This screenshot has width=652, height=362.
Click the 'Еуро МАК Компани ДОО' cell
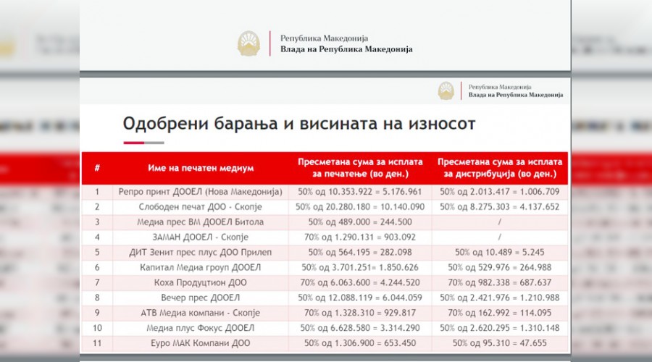coord(201,343)
